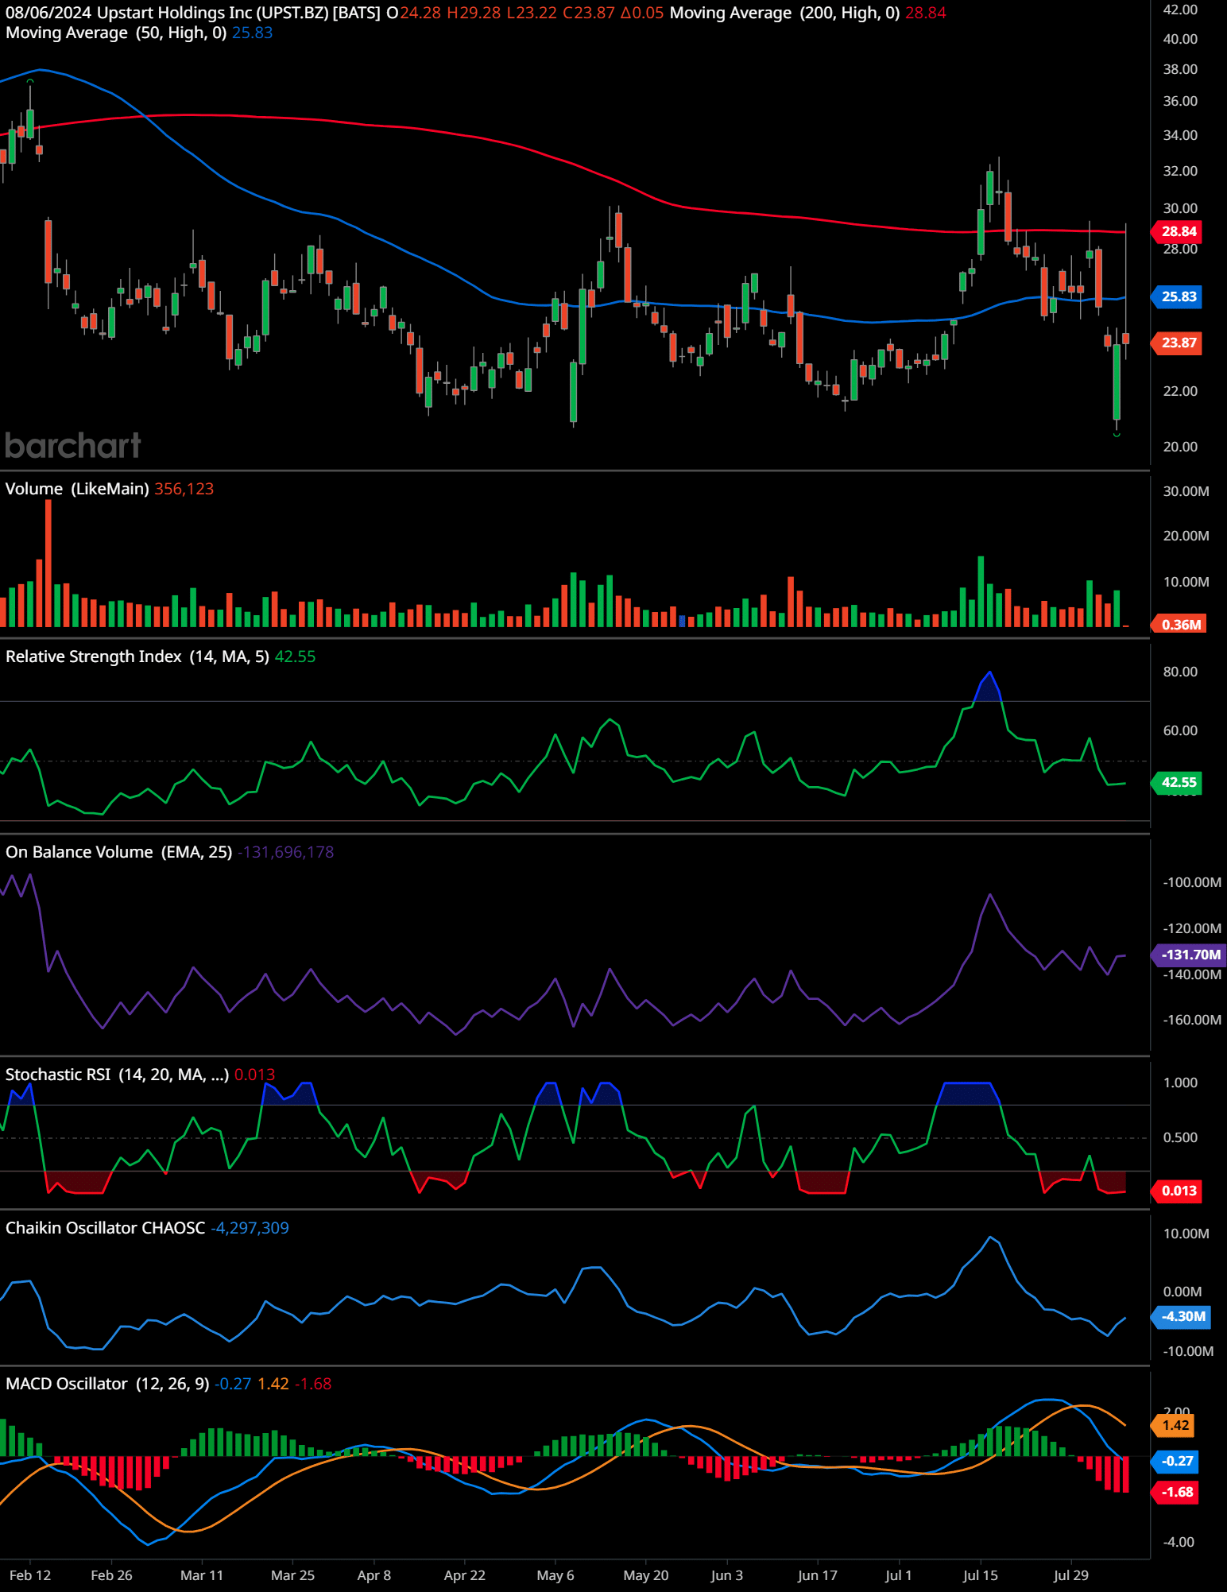1227x1592 pixels.
Task: Click the red 0.013 Stochastic RSI axis tag
Action: point(1178,1191)
